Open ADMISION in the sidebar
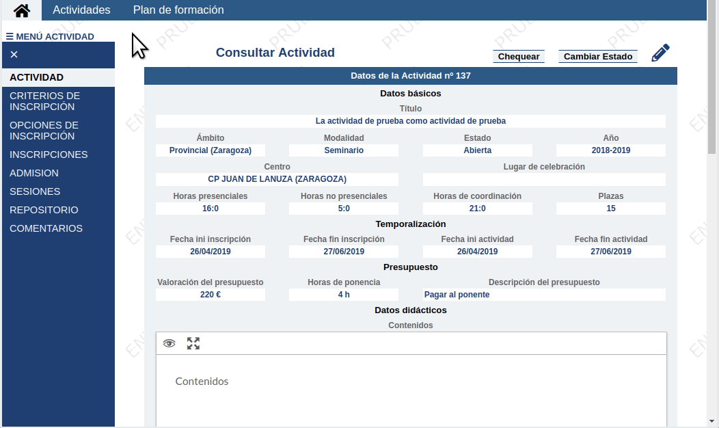Viewport: 719px width, 428px height. click(x=58, y=173)
